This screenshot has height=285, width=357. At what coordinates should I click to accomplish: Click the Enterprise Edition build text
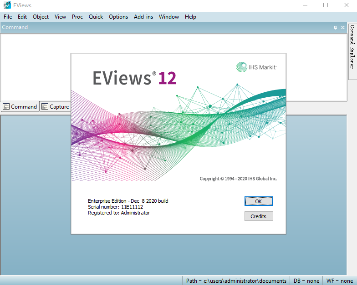click(128, 201)
